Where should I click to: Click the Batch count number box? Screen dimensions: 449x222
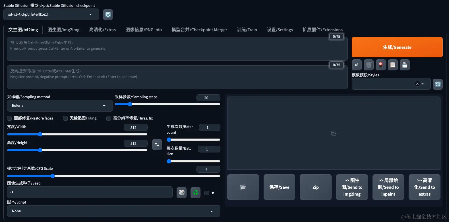pyautogui.click(x=210, y=127)
